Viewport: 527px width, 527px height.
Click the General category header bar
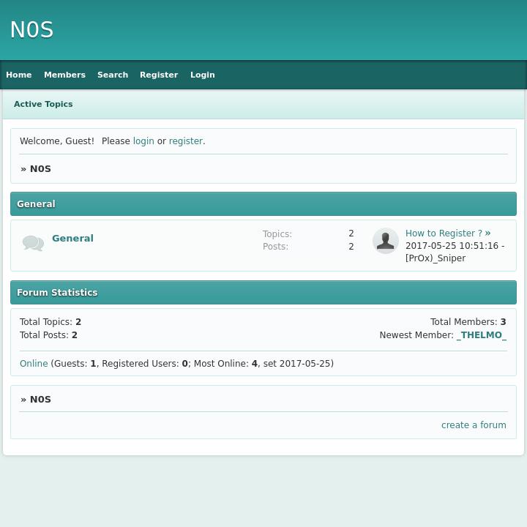263,204
